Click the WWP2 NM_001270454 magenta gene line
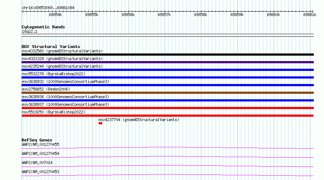The height and width of the screenshot is (180, 324). [x=167, y=157]
